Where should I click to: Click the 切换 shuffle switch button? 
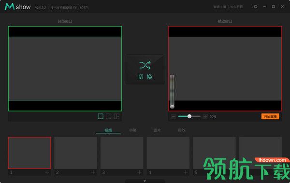145,70
